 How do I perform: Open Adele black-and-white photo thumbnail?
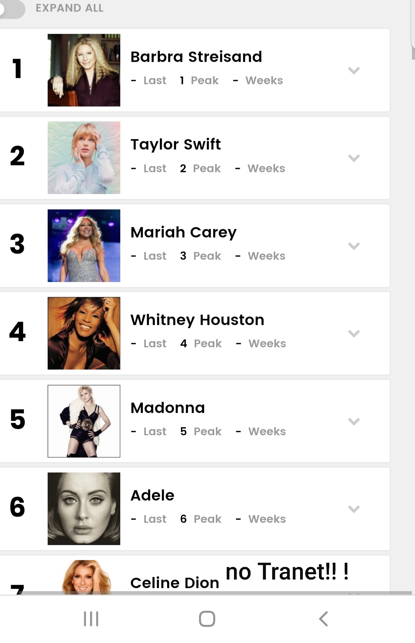click(84, 509)
